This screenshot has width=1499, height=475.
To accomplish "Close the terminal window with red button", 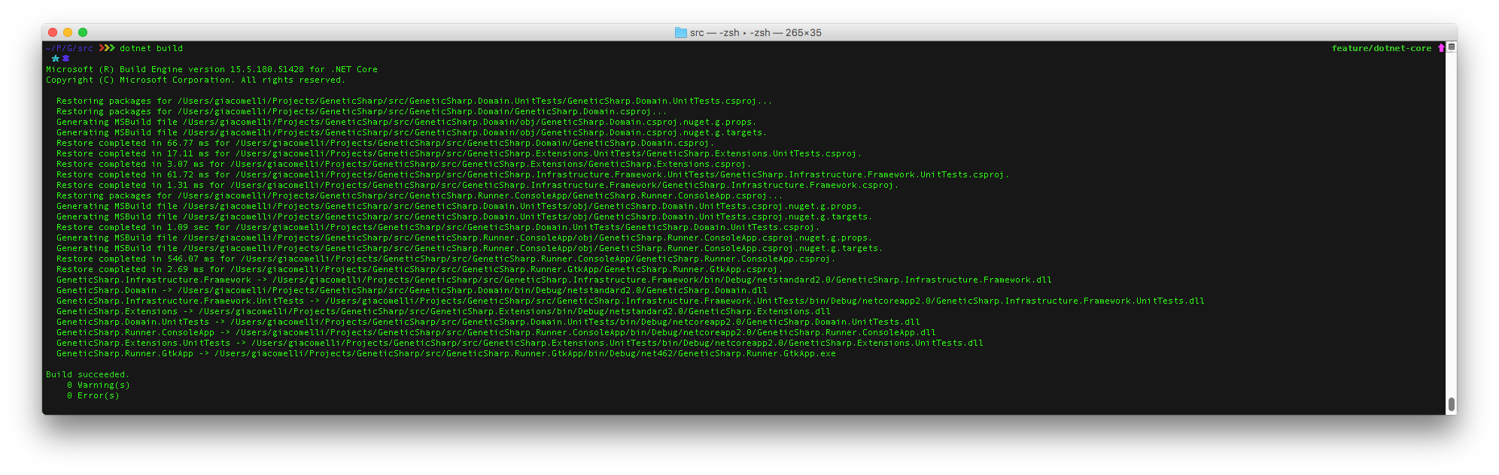I will tap(53, 32).
